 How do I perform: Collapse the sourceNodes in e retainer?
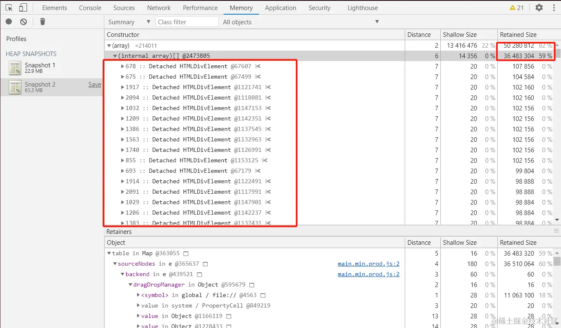pyautogui.click(x=115, y=264)
